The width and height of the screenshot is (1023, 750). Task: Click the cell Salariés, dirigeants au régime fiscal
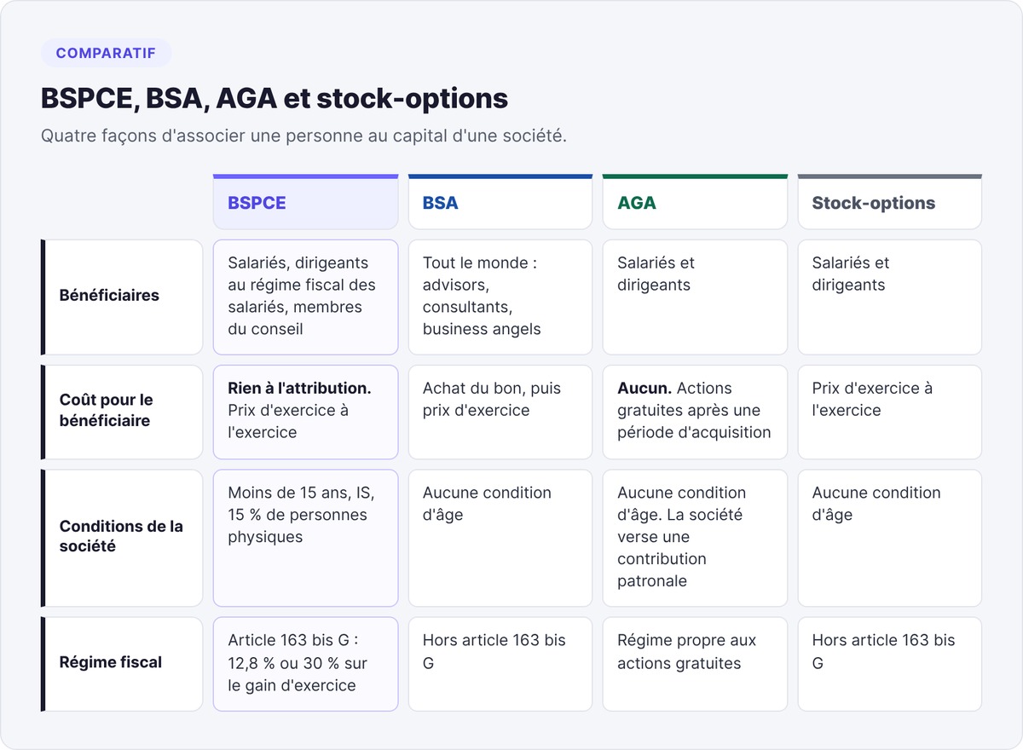coord(305,297)
